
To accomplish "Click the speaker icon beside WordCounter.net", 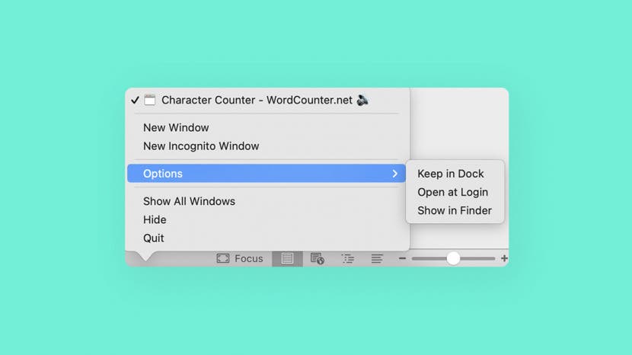I will [x=362, y=100].
